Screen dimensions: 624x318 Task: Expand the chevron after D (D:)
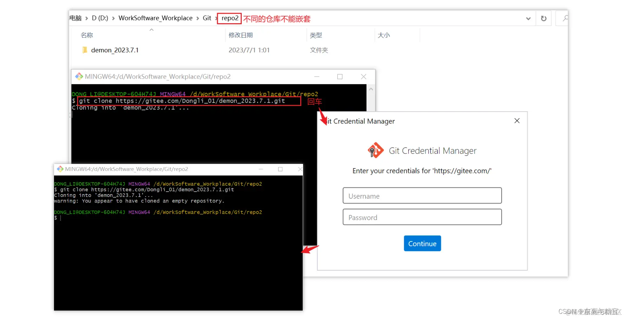coord(113,18)
